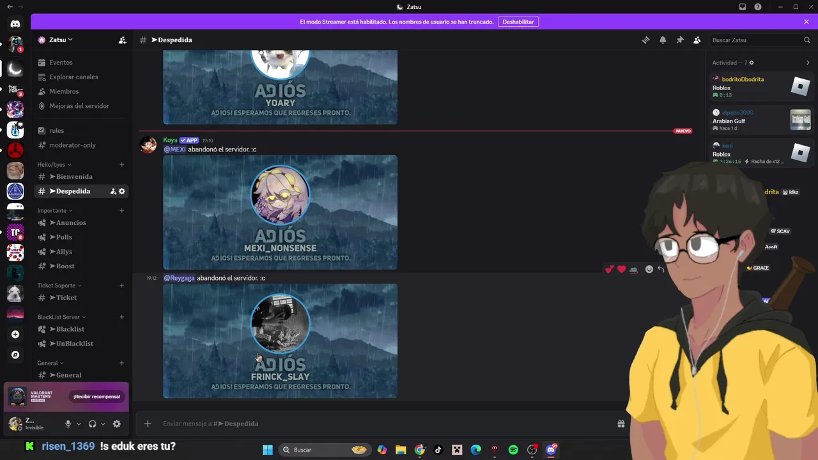Open the Anuncios channel
The image size is (818, 460).
pos(81,222)
